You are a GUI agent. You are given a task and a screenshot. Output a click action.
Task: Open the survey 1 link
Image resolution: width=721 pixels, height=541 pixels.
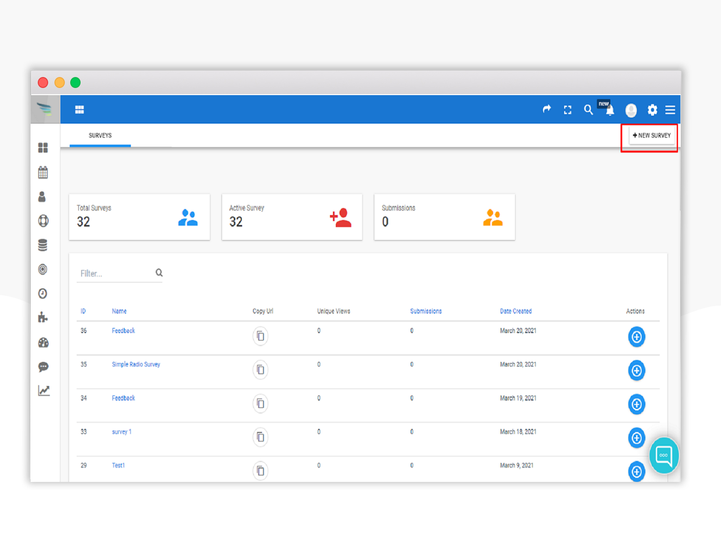coord(122,431)
